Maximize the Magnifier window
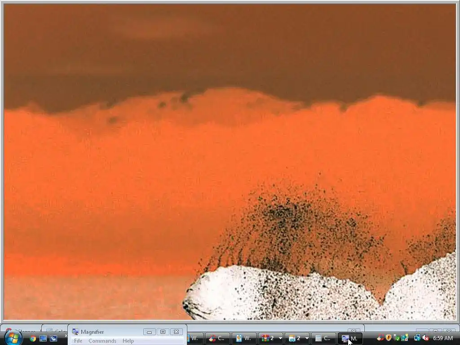This screenshot has height=345, width=460. [x=163, y=332]
